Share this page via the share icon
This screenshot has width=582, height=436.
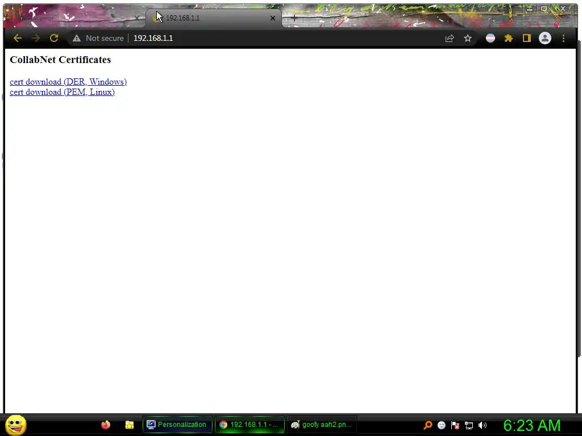point(450,38)
